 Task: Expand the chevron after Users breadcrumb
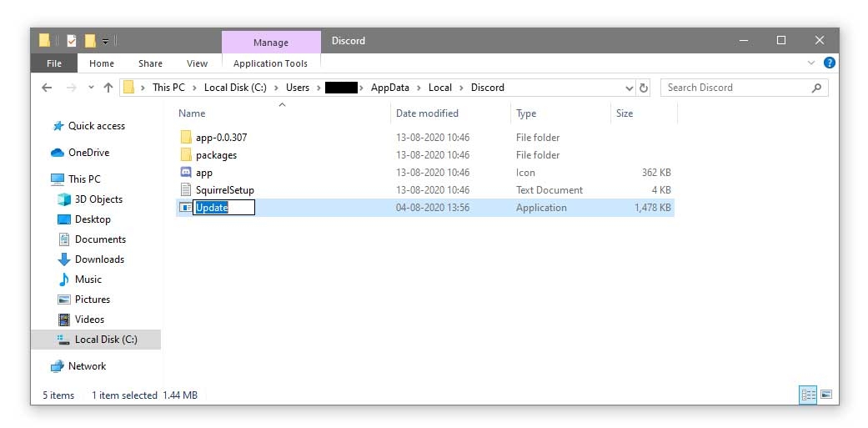tap(317, 88)
